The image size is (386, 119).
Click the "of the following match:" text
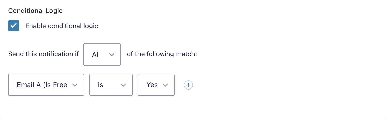click(x=162, y=54)
